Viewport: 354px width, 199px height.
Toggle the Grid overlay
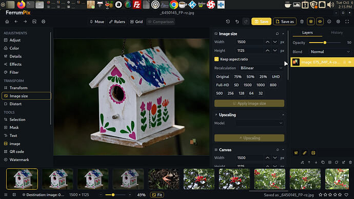(x=136, y=22)
